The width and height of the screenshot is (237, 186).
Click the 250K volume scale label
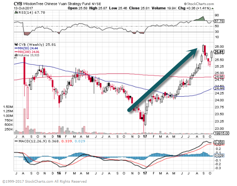click(9, 129)
